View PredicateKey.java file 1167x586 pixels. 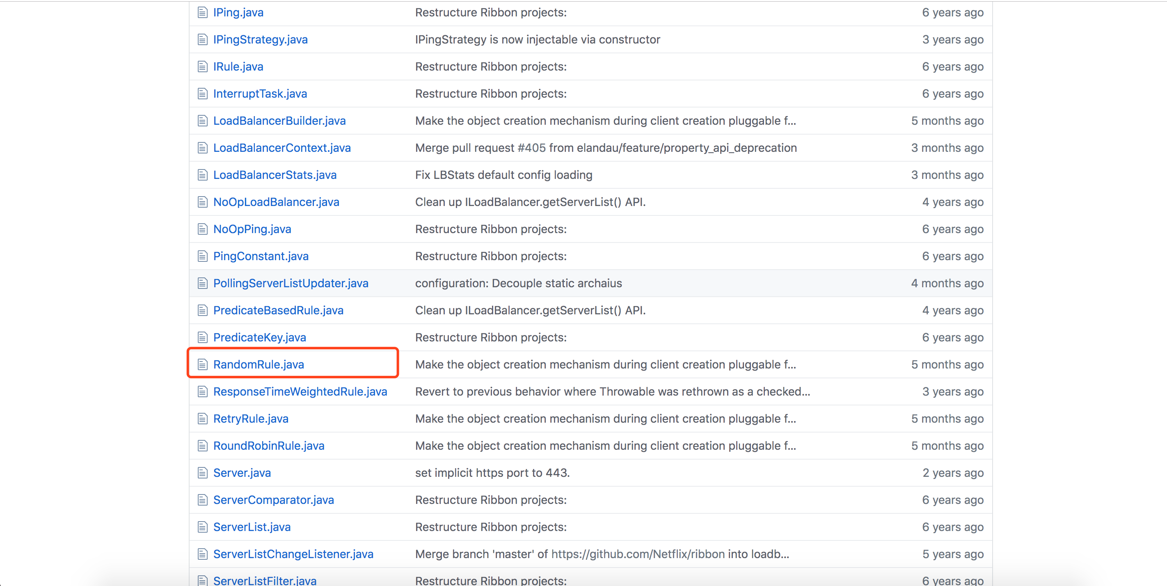(260, 337)
